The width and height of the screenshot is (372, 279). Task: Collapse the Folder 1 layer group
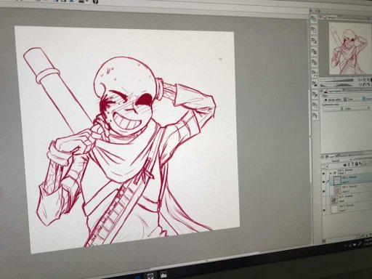pyautogui.click(x=331, y=173)
